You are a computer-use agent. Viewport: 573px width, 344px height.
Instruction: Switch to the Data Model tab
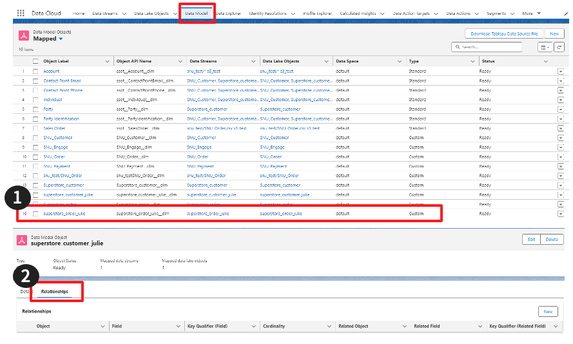click(196, 14)
